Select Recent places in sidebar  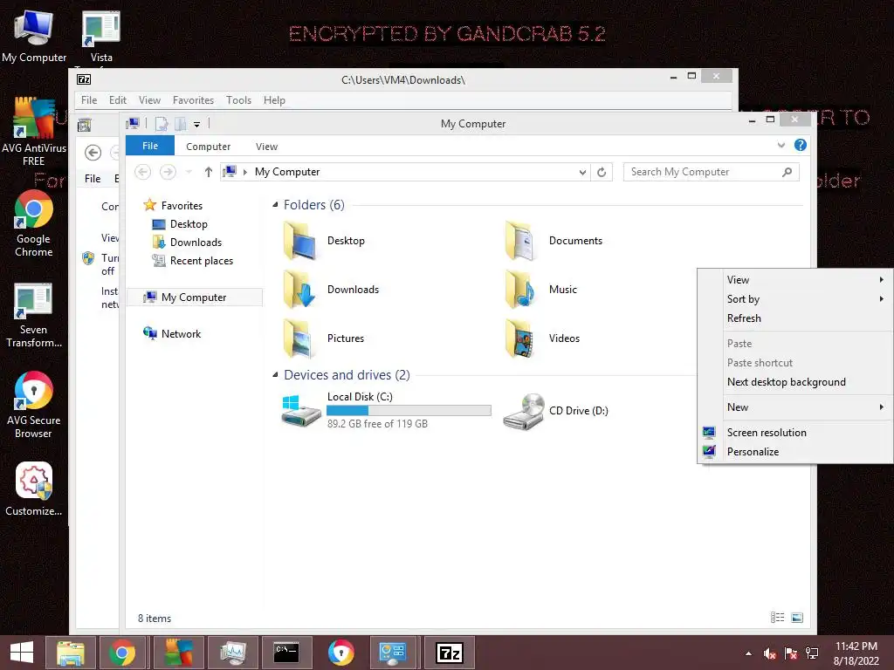[x=201, y=261]
